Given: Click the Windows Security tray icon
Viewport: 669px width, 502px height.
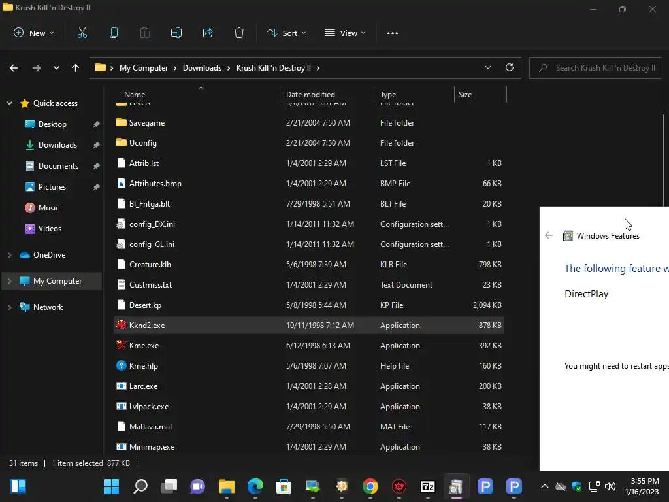Looking at the screenshot, I should click(577, 486).
